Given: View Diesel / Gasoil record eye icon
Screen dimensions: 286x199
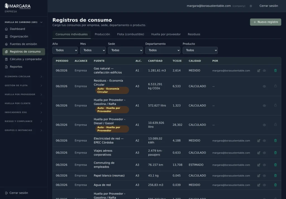Looking at the screenshot, I should (264, 125).
